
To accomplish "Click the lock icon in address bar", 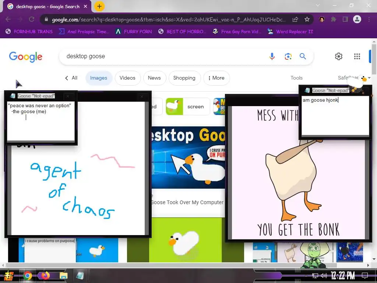I will click(46, 19).
